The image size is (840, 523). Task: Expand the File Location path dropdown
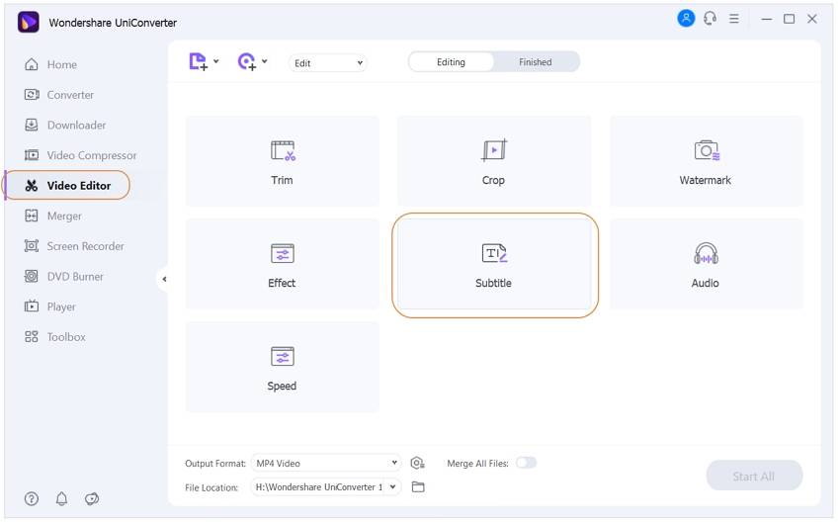click(326, 487)
